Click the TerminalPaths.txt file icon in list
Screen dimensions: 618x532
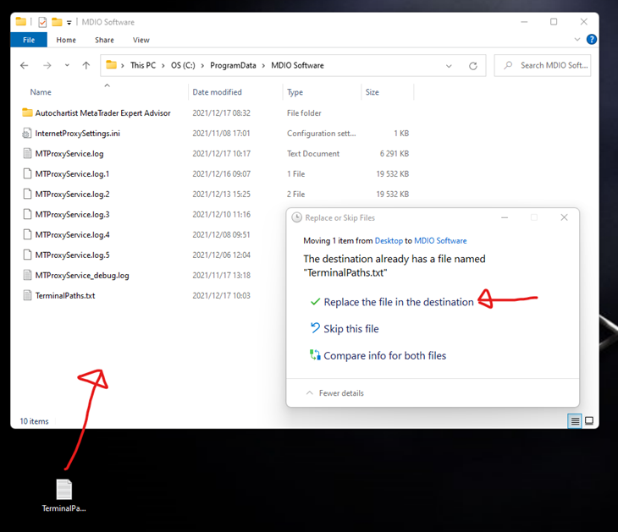pyautogui.click(x=27, y=295)
